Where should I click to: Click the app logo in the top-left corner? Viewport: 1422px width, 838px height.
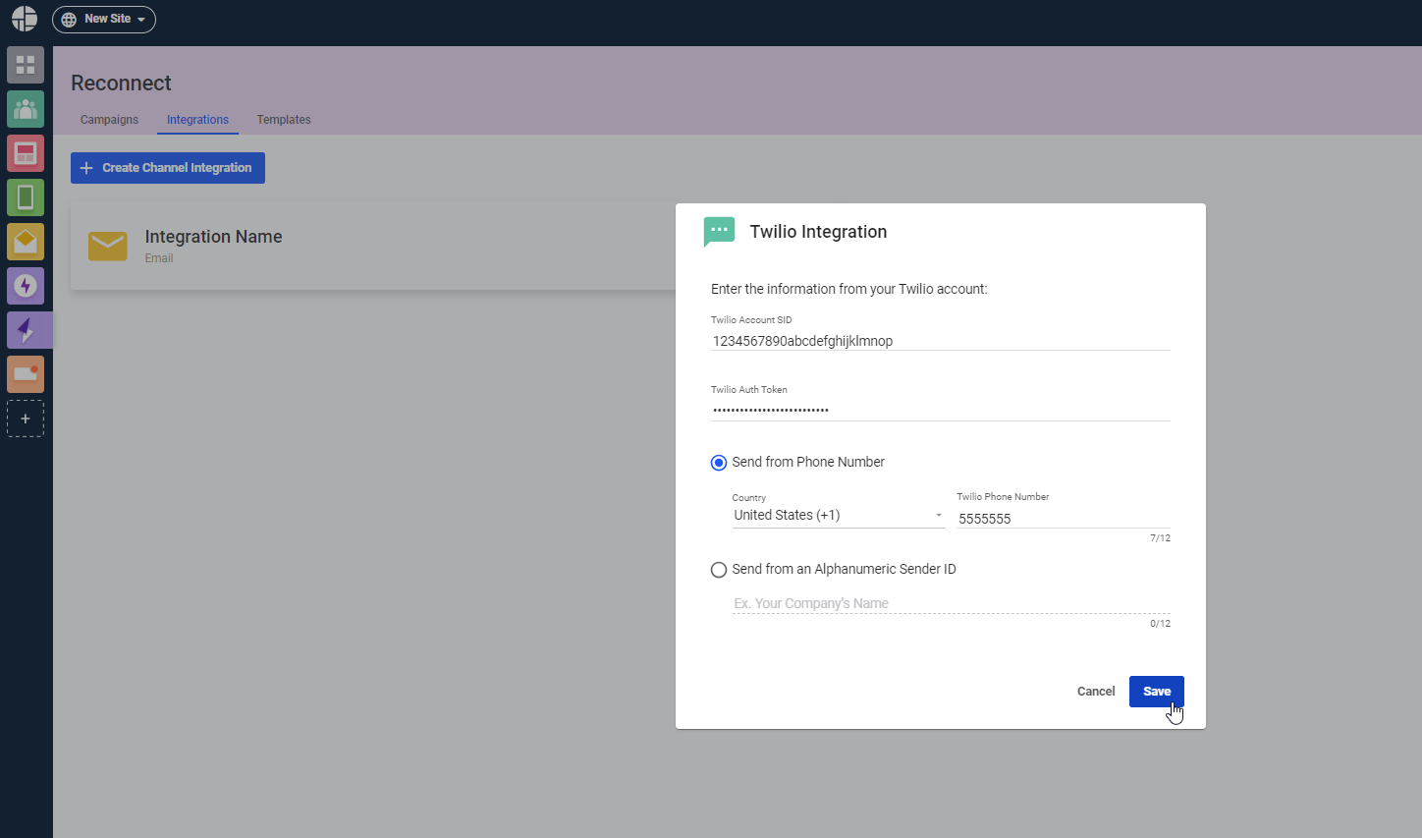click(x=25, y=19)
